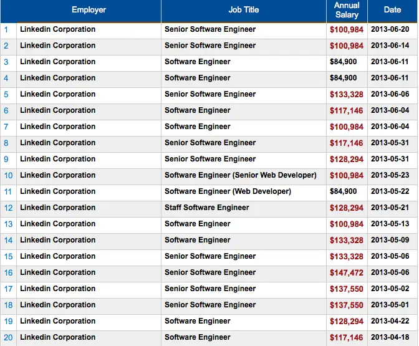Image resolution: width=419 pixels, height=346 pixels.
Task: Select the date 2013-05-01
Action: [390, 305]
